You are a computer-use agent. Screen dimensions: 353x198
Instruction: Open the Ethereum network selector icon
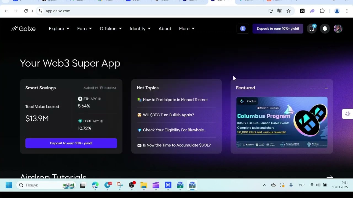[243, 29]
